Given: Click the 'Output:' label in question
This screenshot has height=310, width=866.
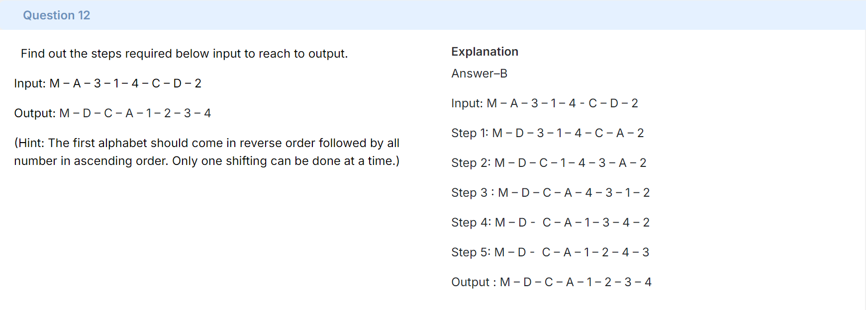Looking at the screenshot, I should (35, 113).
